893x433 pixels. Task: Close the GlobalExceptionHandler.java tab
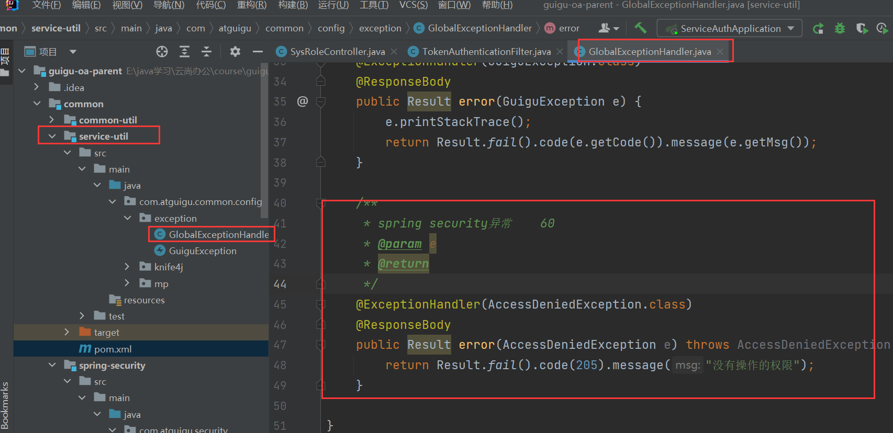[720, 51]
